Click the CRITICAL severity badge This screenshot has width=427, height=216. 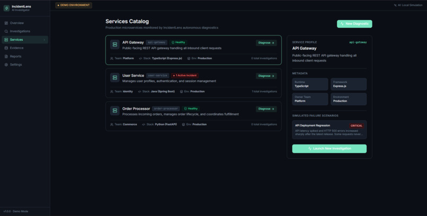pos(356,125)
